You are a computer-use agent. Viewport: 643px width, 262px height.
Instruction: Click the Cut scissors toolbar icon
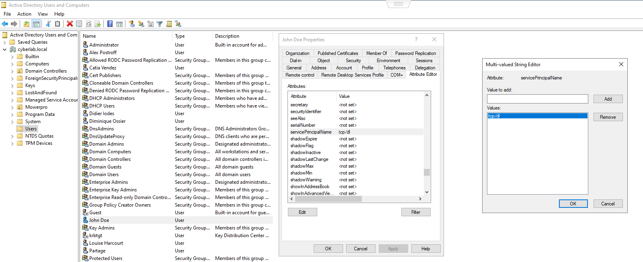(48, 24)
